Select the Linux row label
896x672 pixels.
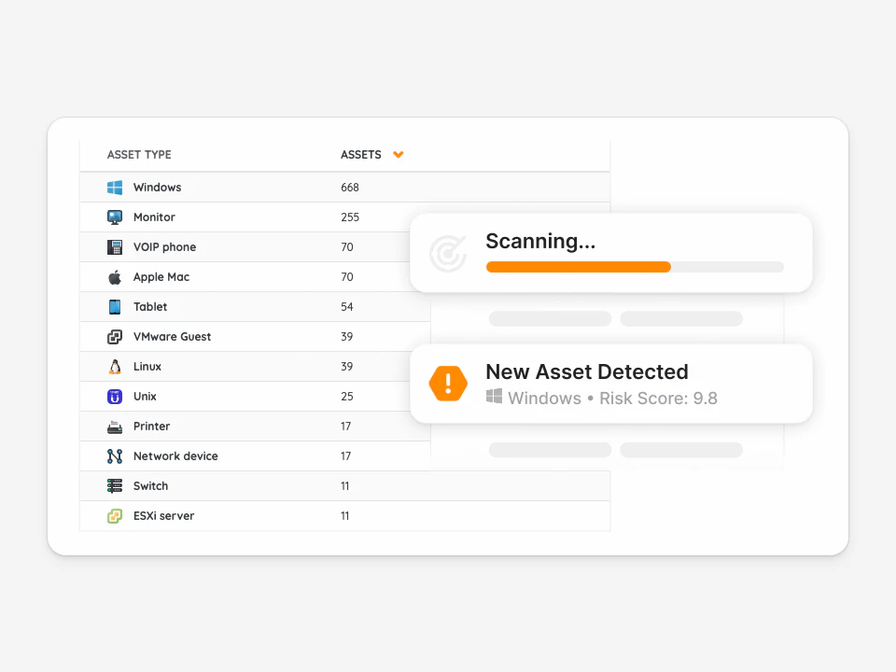[x=147, y=366]
